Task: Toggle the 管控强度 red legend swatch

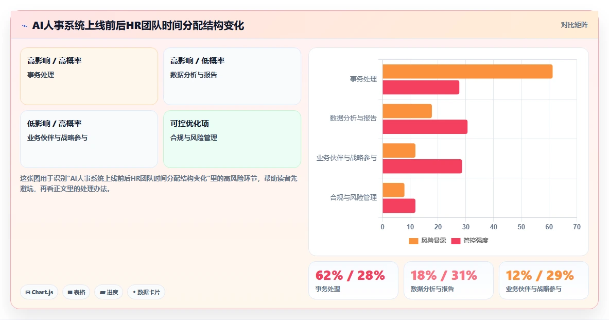Action: (456, 241)
